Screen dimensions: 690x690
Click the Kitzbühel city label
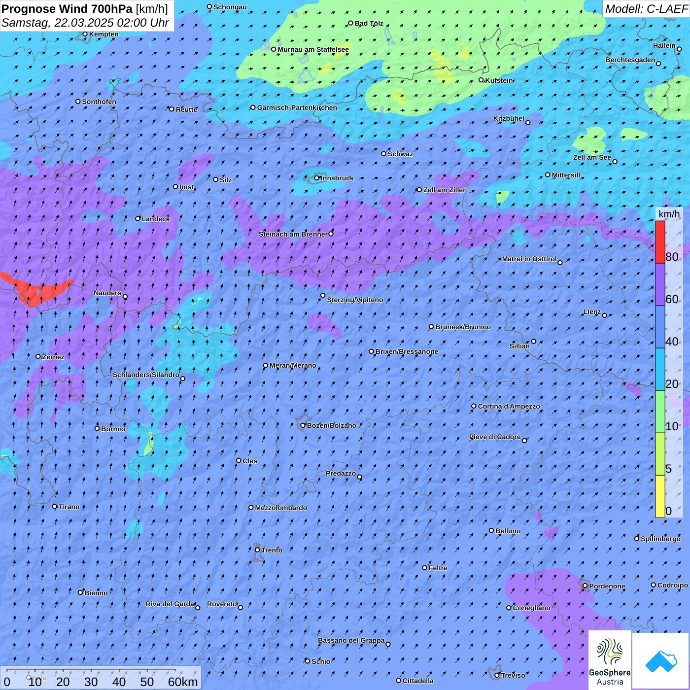[x=509, y=118]
